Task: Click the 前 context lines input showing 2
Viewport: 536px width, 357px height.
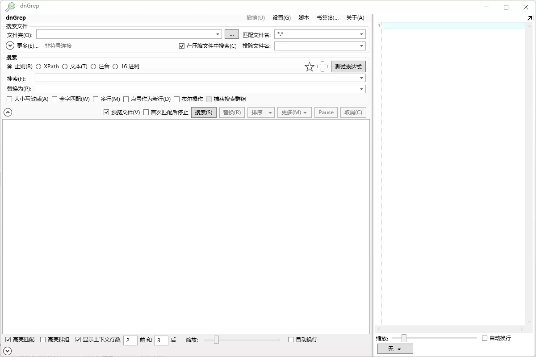Action: click(x=130, y=340)
